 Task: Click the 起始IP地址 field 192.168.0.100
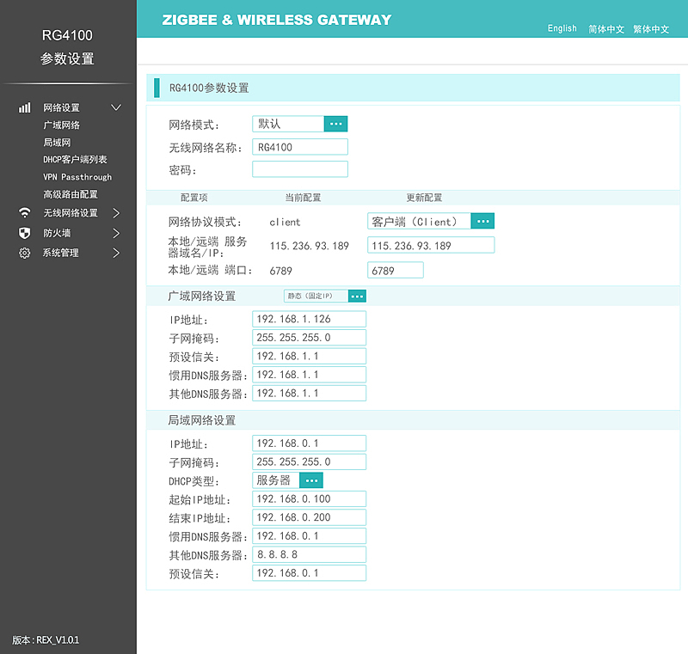[x=310, y=498]
